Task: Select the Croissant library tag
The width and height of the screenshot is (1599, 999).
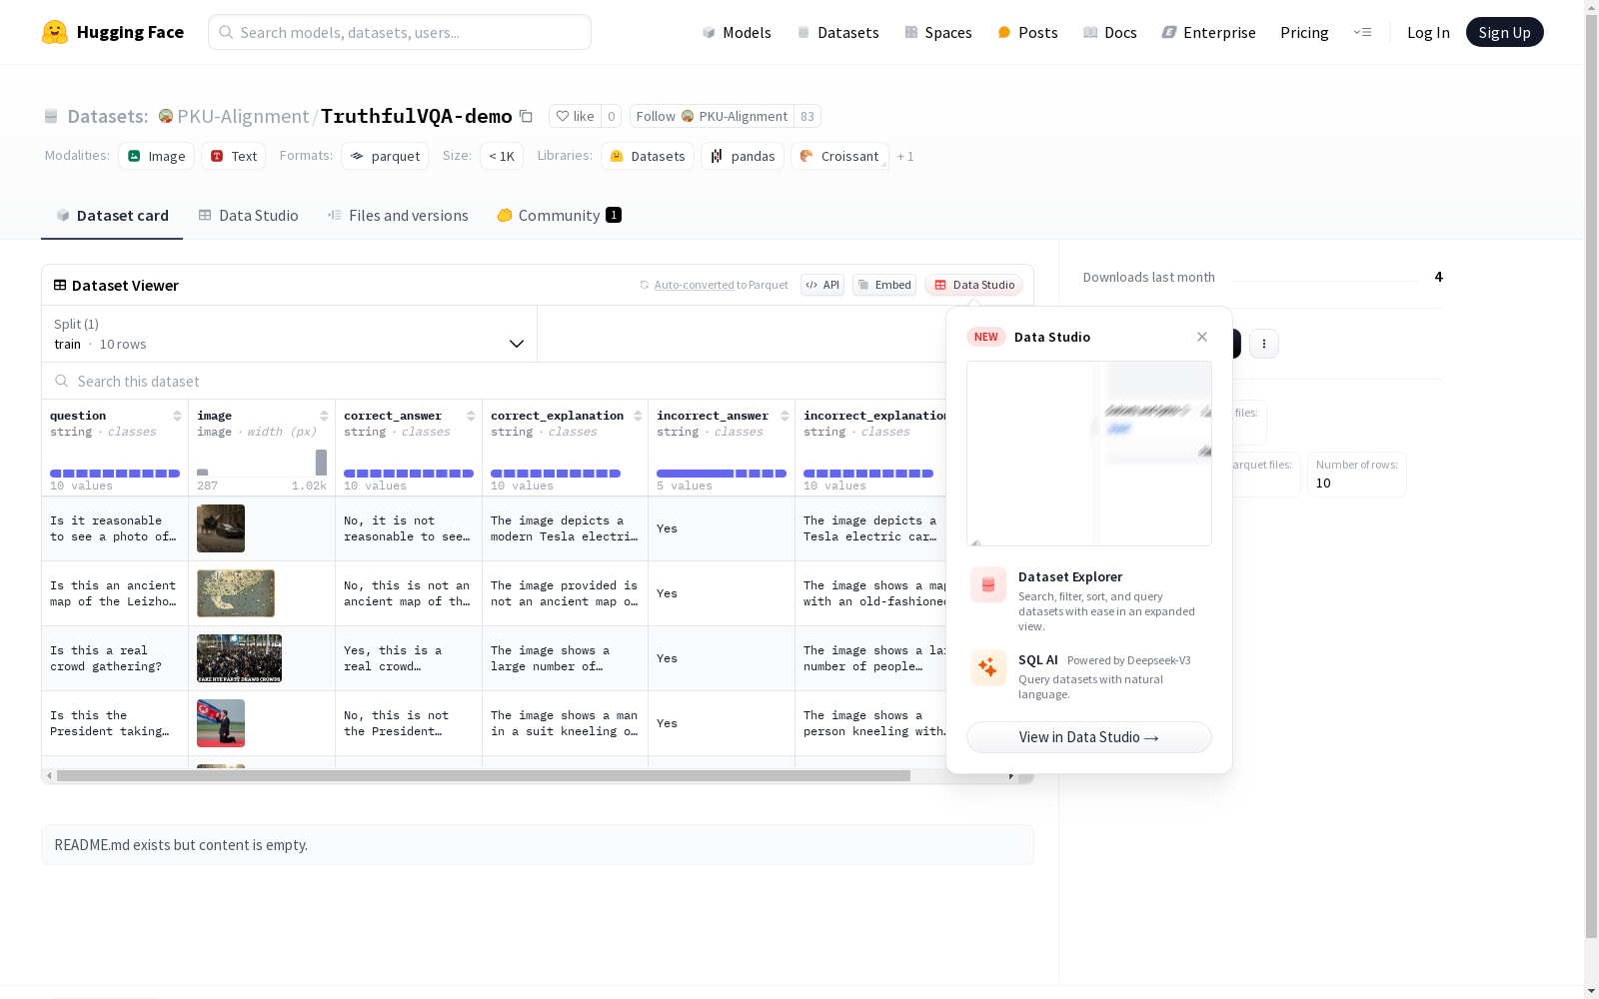Action: click(x=839, y=156)
